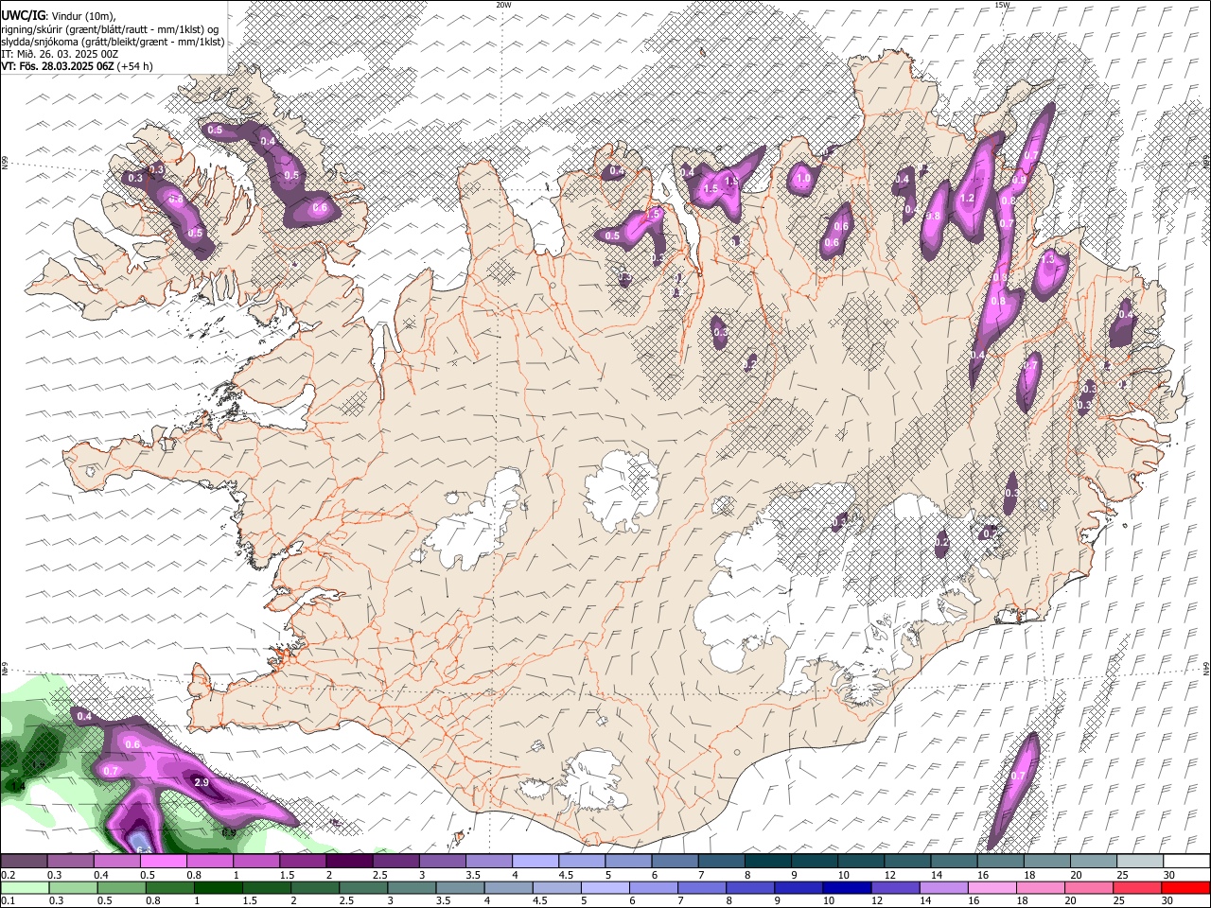Click the upper scale swatch between 1 and 1.5
Viewport: 1211px width, 908px height.
(x=256, y=862)
